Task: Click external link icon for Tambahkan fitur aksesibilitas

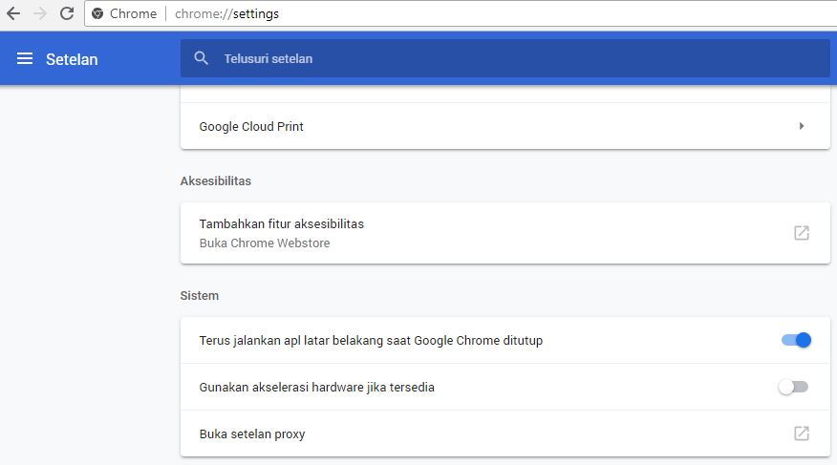Action: tap(802, 233)
